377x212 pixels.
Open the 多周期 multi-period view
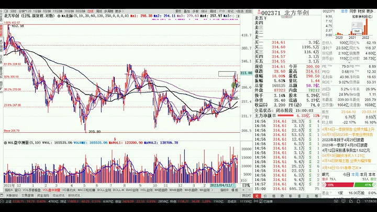pyautogui.click(x=108, y=12)
